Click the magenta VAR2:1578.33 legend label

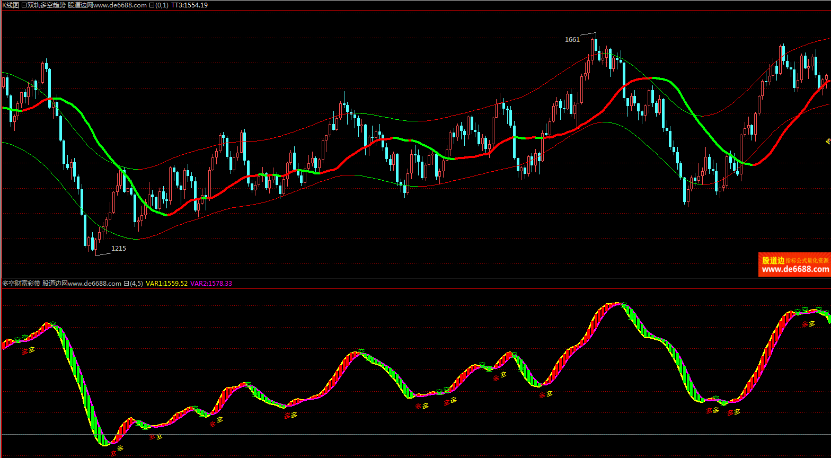[x=211, y=284]
